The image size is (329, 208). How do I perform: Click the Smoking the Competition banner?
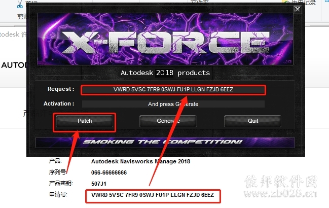tap(165, 143)
